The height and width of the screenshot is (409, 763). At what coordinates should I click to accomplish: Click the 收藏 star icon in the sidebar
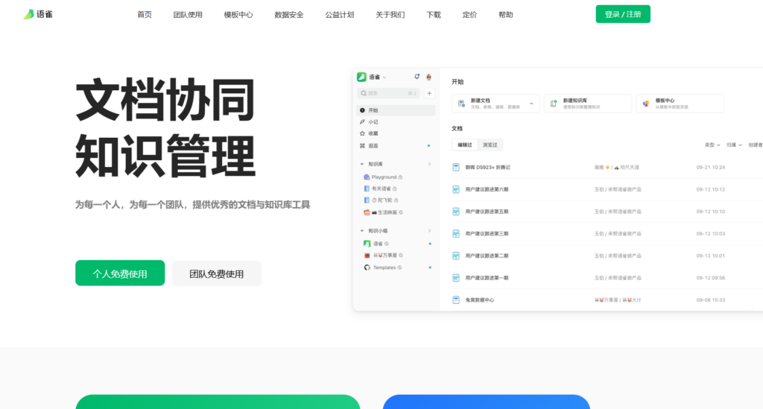(362, 133)
